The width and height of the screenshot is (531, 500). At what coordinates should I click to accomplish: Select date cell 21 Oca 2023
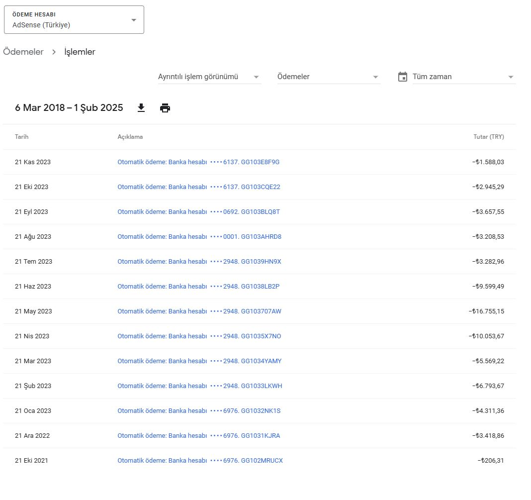click(x=33, y=411)
